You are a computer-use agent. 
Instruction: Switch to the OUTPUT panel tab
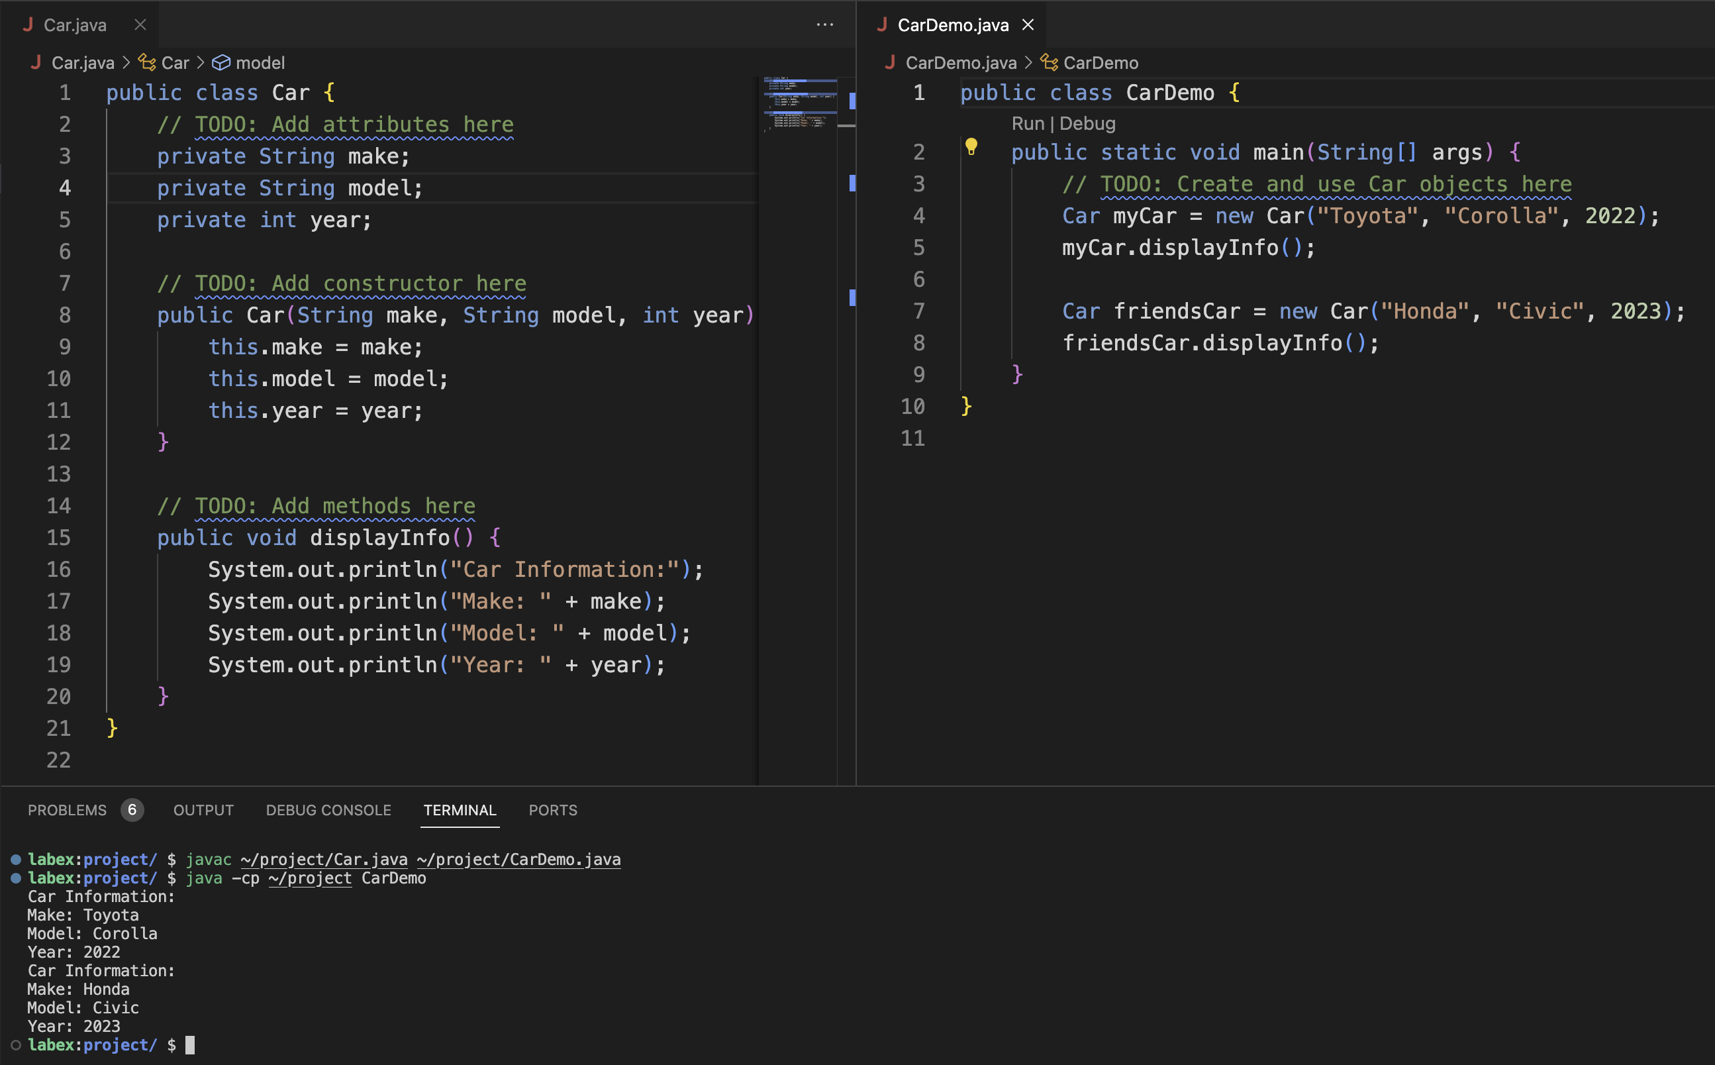click(203, 810)
